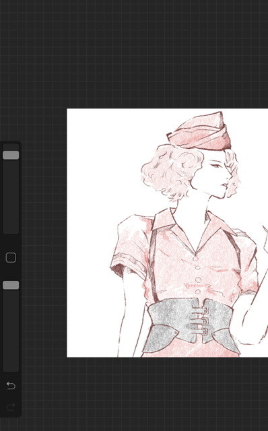Tap the top shirt button on the blouse
The image size is (268, 431).
coord(195,259)
